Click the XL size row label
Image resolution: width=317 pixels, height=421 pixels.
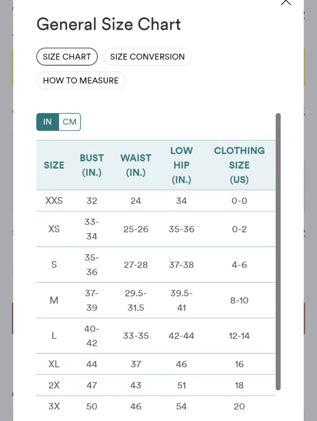coord(54,364)
